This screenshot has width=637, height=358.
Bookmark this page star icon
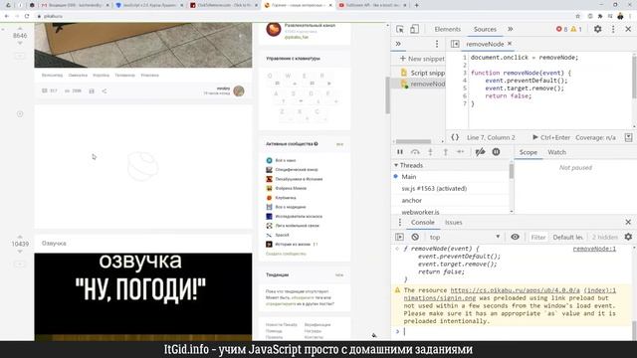(x=577, y=16)
